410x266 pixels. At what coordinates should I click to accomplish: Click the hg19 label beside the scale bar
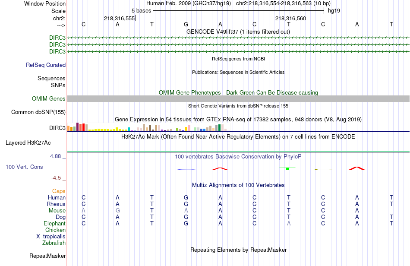coord(334,11)
